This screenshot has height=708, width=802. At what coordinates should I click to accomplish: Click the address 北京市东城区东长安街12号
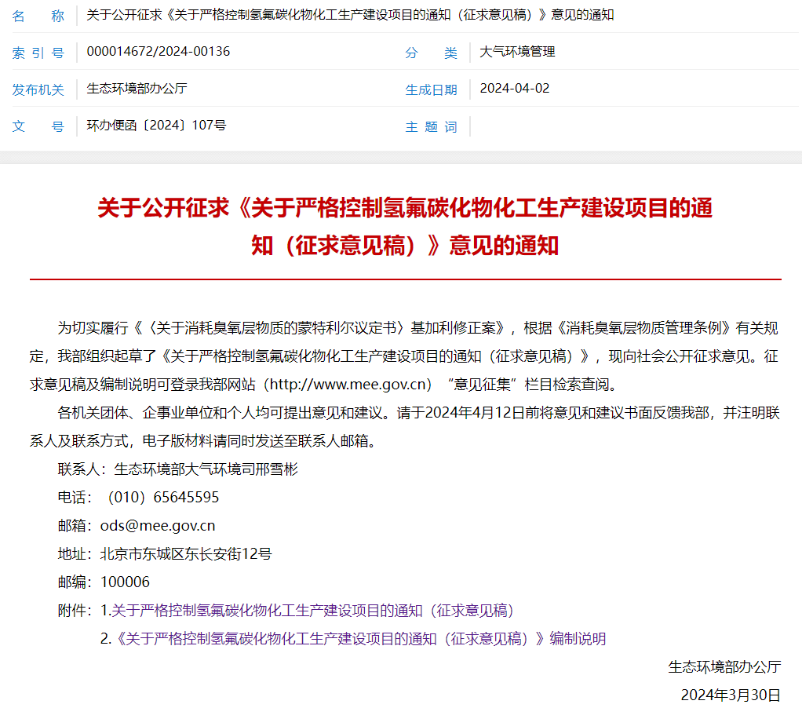186,553
